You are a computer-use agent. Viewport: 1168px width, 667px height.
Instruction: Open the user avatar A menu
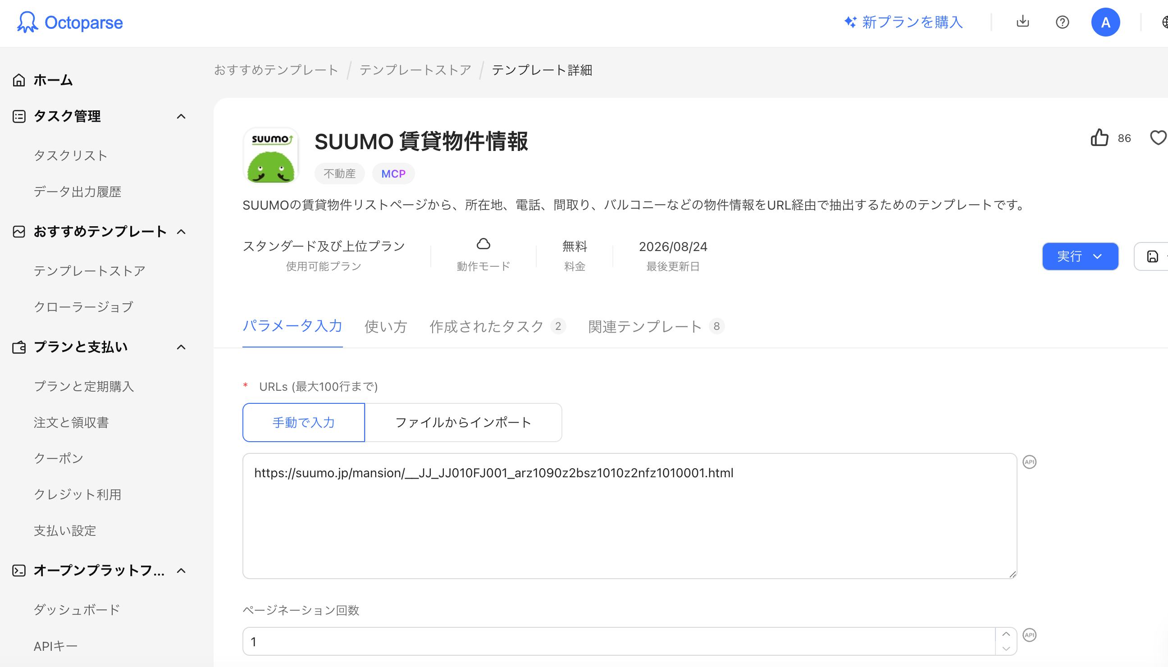[x=1105, y=22]
